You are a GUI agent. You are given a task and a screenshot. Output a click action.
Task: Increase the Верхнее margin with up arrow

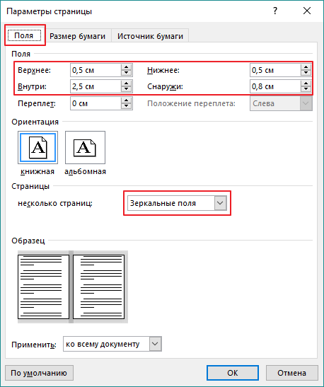[x=127, y=67]
